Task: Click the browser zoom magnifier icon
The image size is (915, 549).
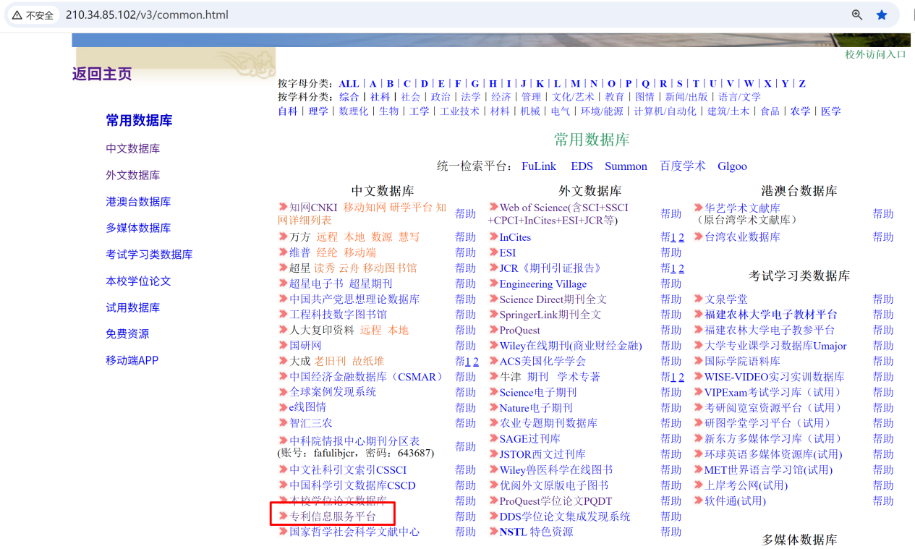Action: 857,14
